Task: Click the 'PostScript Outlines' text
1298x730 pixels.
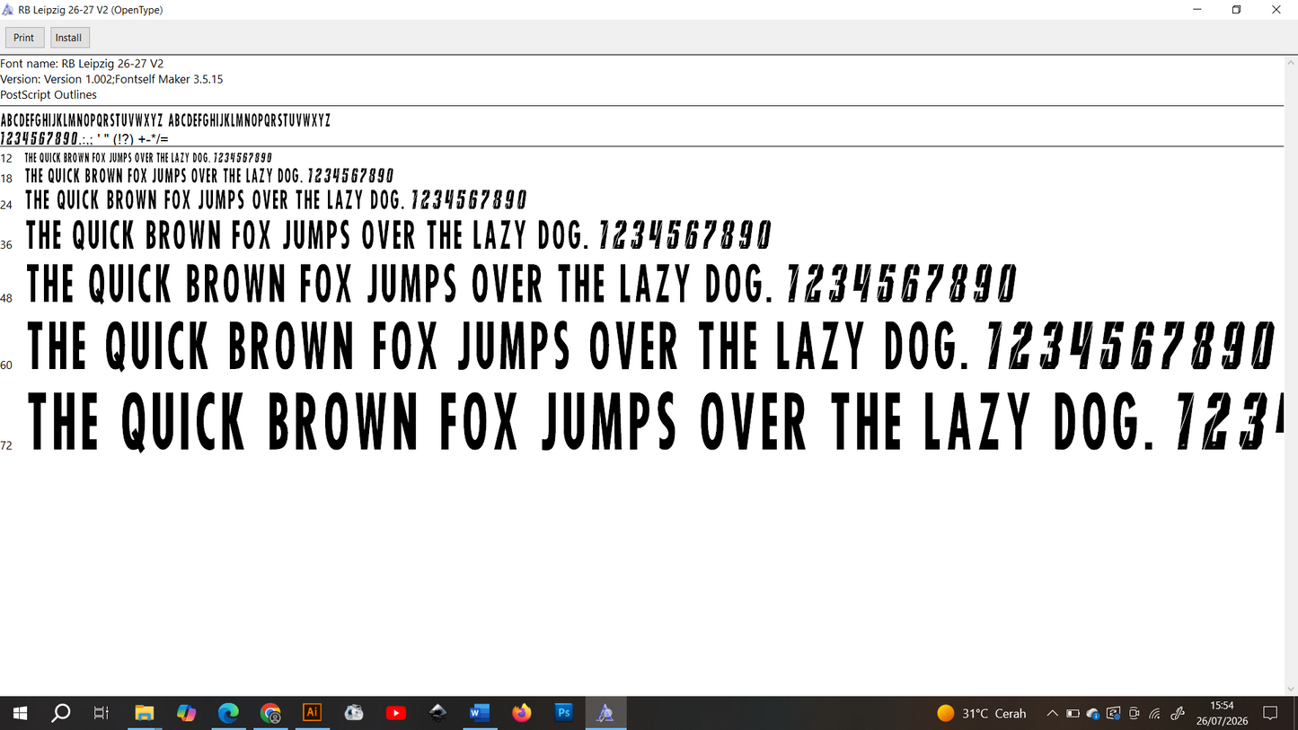Action: [49, 94]
